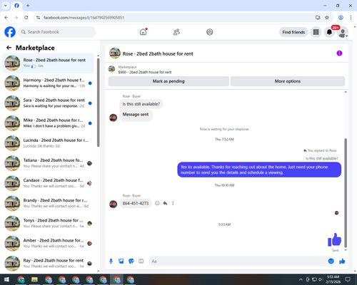Click the 'Is this still available?' message
357x285 pixels.
[x=141, y=104]
